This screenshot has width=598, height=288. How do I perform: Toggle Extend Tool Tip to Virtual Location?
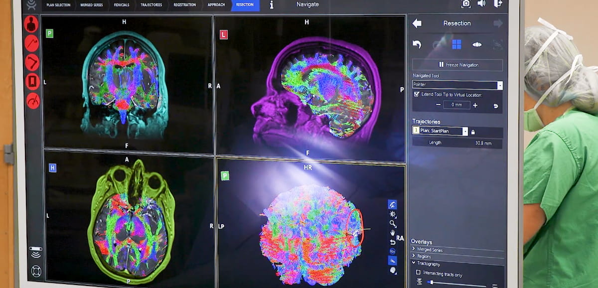(417, 94)
